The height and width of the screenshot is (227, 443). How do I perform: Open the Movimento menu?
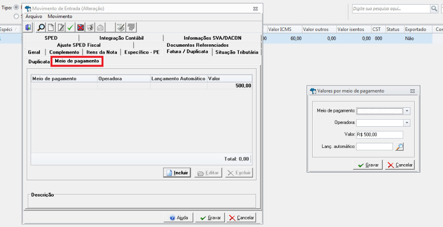60,16
